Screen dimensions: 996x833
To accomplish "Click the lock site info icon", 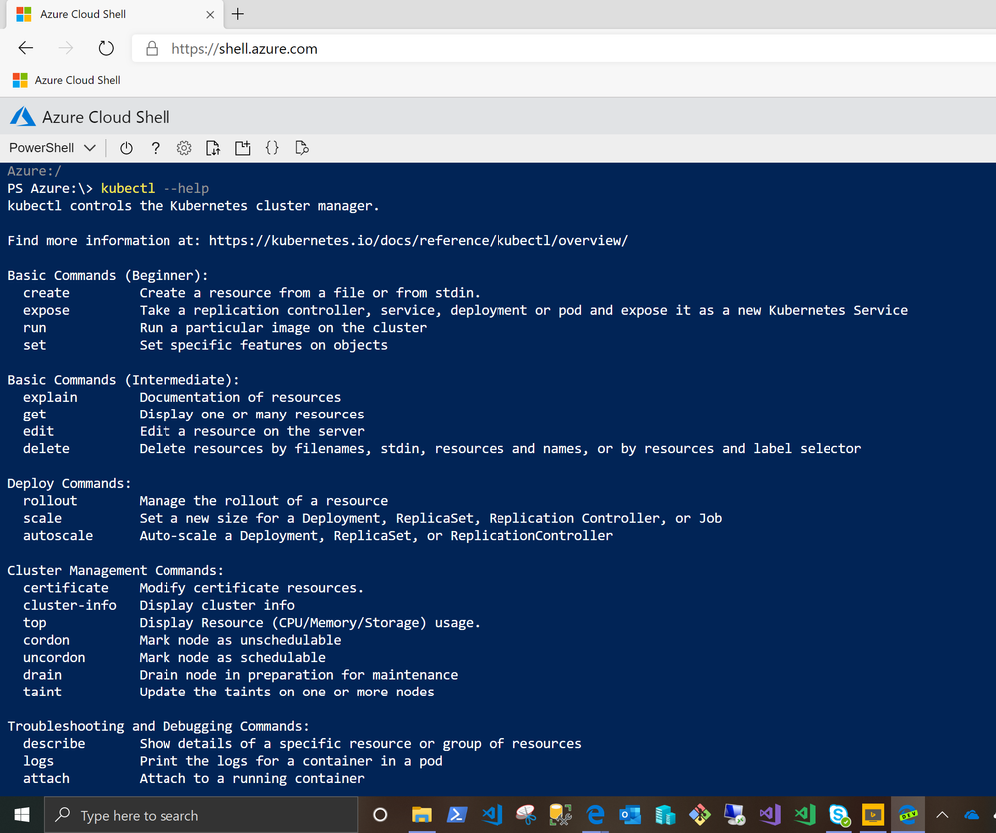I will pyautogui.click(x=152, y=48).
